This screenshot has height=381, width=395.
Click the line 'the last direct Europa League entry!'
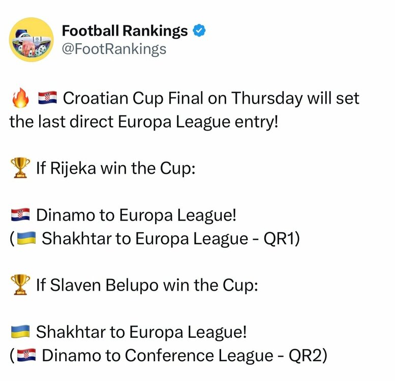coord(144,122)
